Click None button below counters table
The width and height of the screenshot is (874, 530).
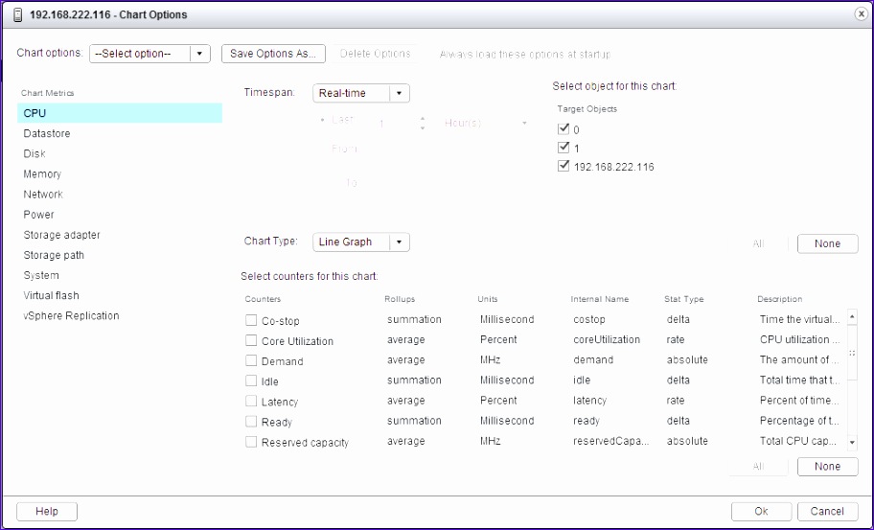pos(828,467)
